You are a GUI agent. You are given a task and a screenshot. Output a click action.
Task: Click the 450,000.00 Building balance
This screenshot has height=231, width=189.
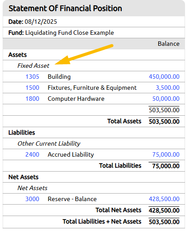point(164,77)
